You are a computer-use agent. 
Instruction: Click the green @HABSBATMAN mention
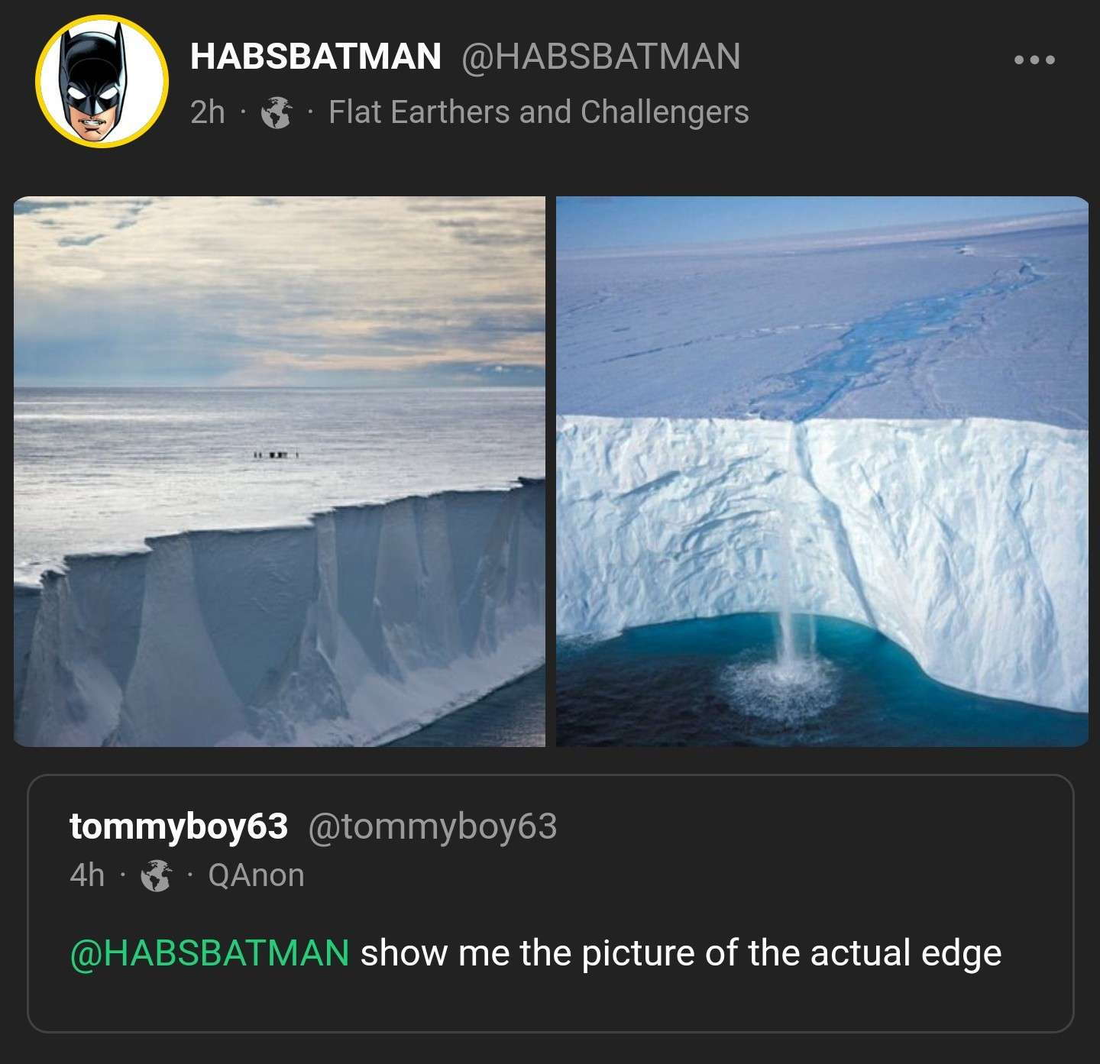click(209, 953)
